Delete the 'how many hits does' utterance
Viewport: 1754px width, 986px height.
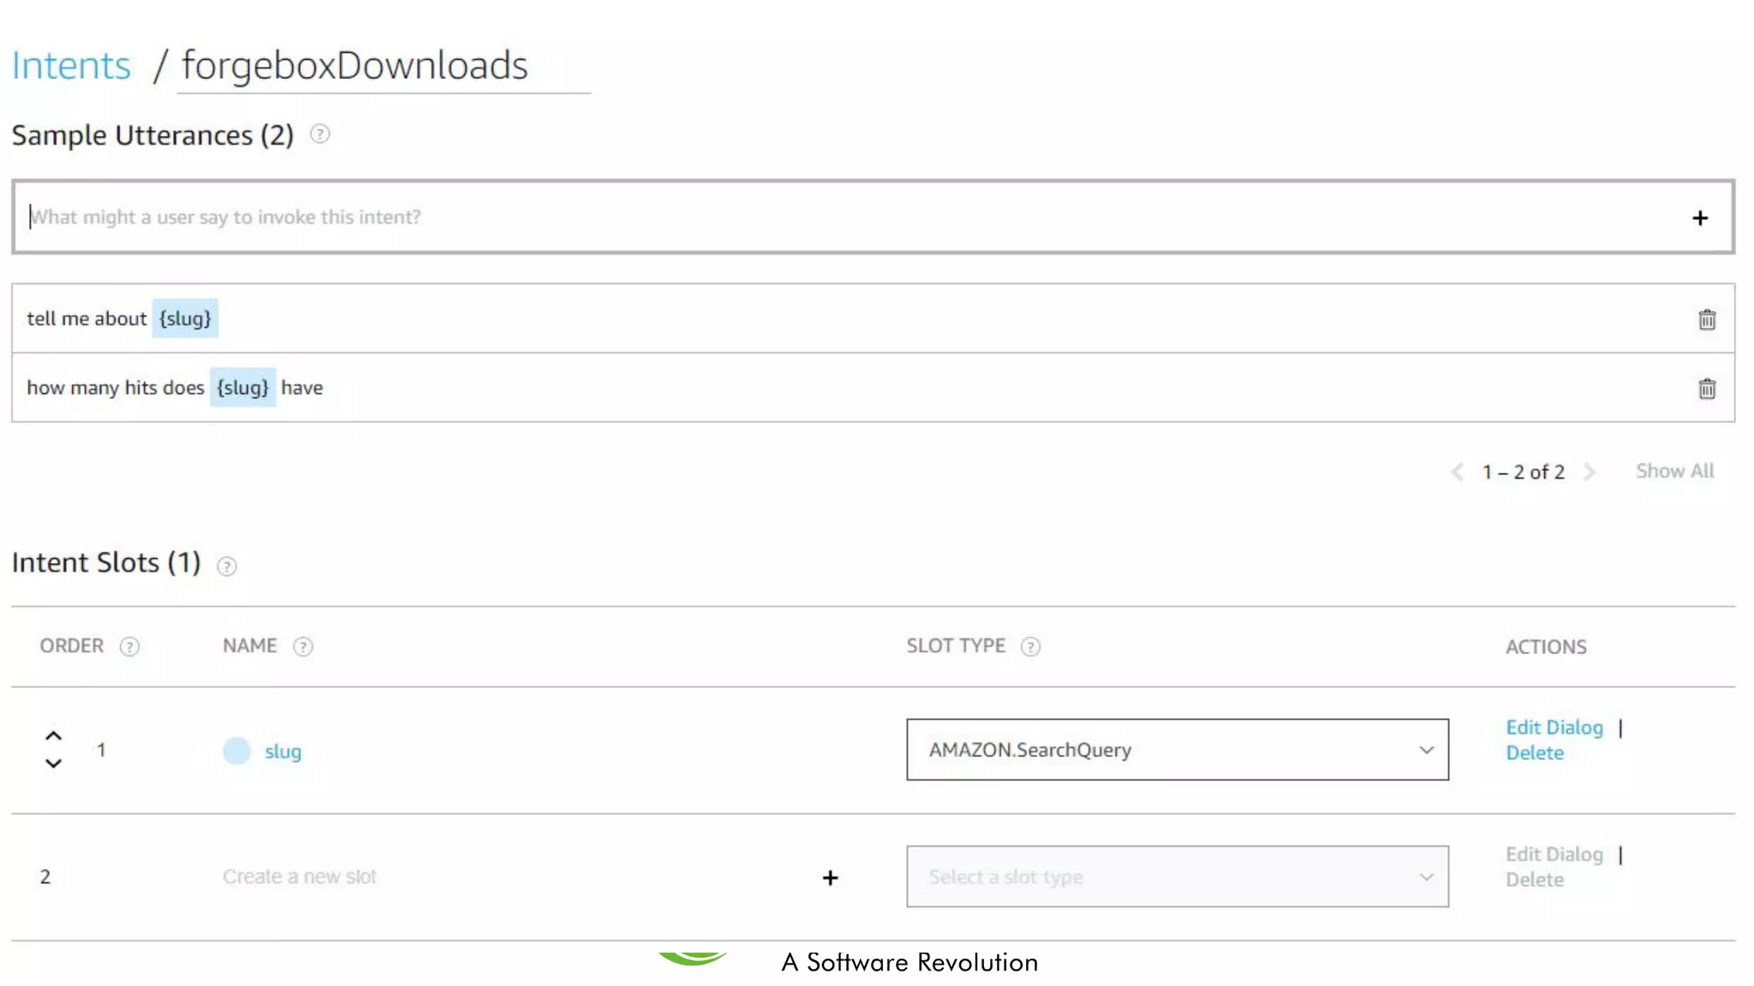pyautogui.click(x=1706, y=389)
